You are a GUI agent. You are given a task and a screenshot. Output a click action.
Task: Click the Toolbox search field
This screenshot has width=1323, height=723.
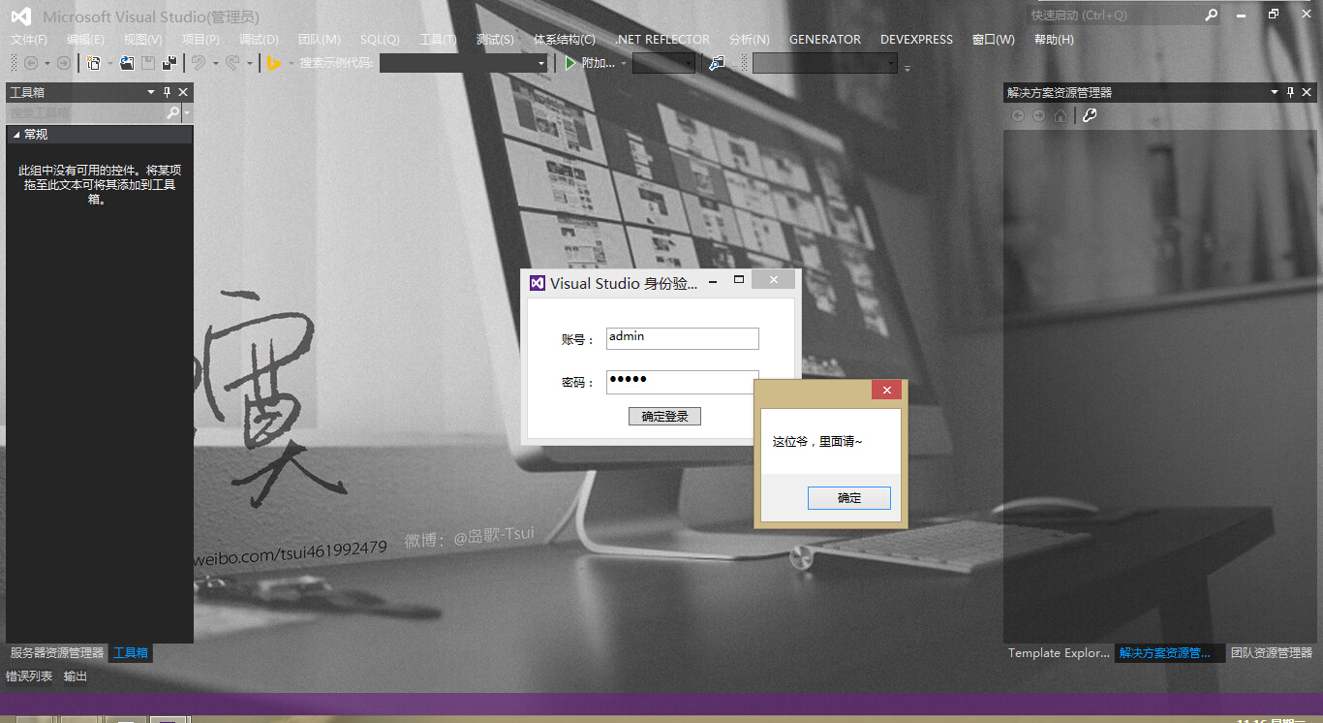coord(86,112)
